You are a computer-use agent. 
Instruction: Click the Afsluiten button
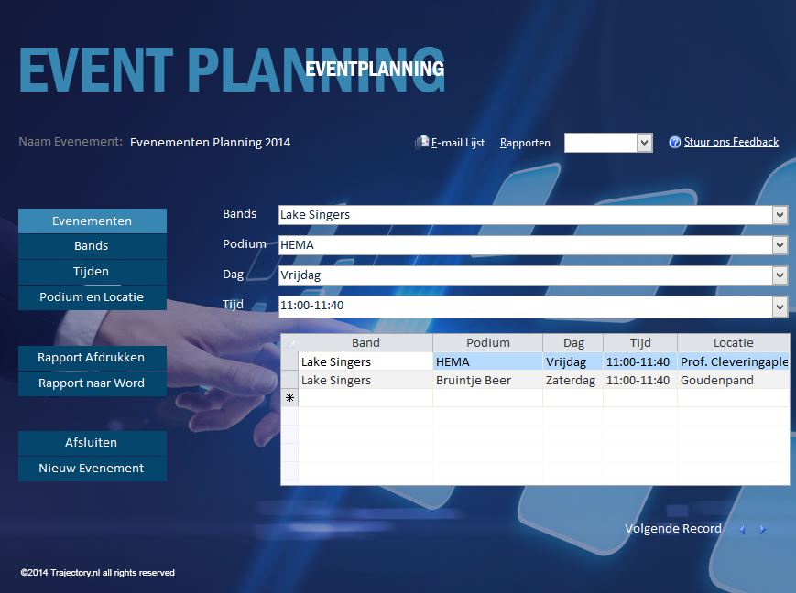pos(93,443)
